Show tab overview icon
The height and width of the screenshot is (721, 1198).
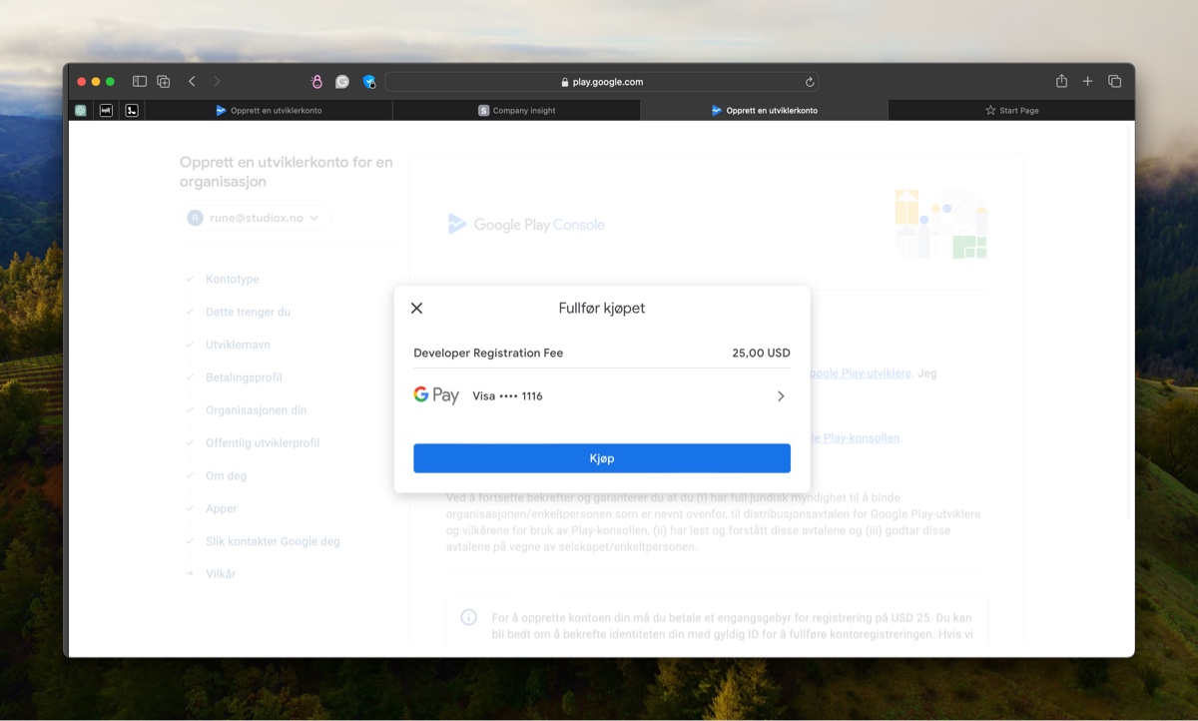[1115, 82]
